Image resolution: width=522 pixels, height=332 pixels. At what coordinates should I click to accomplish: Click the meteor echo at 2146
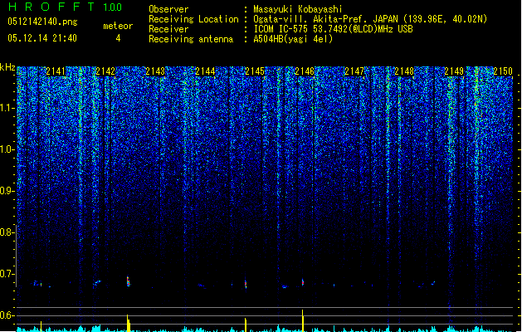click(303, 282)
